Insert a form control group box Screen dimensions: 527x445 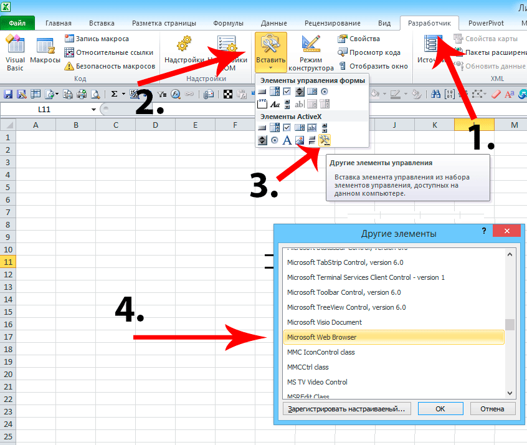click(x=262, y=104)
